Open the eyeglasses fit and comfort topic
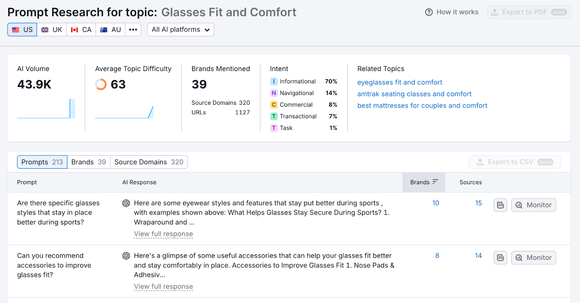This screenshot has height=303, width=580. coord(399,82)
